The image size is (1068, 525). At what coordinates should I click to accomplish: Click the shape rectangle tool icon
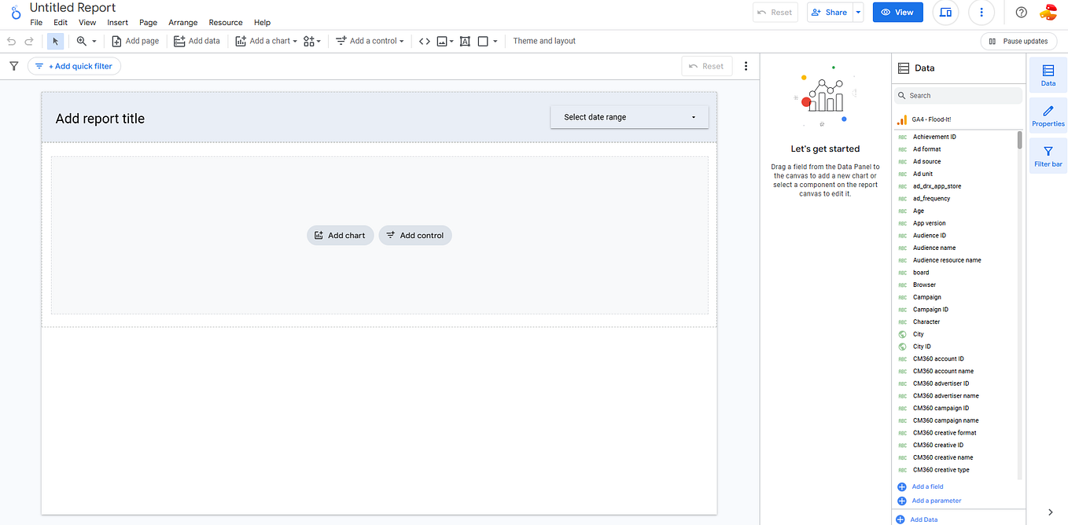coord(483,41)
